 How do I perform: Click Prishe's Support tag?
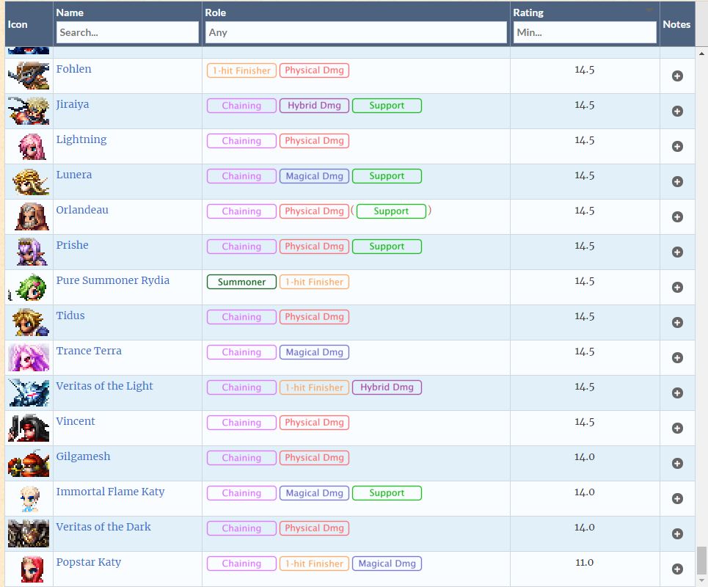pos(387,247)
